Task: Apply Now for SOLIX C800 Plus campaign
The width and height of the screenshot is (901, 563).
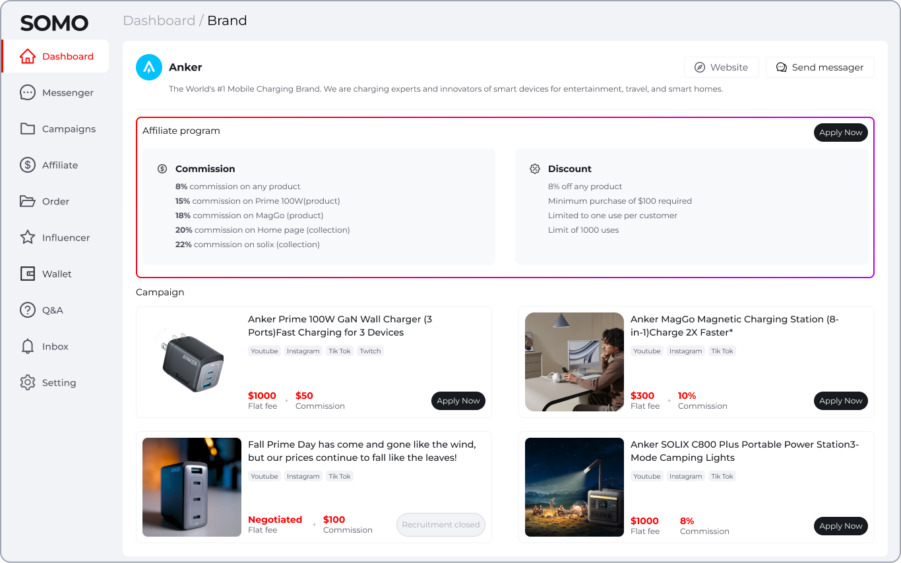Action: tap(840, 526)
